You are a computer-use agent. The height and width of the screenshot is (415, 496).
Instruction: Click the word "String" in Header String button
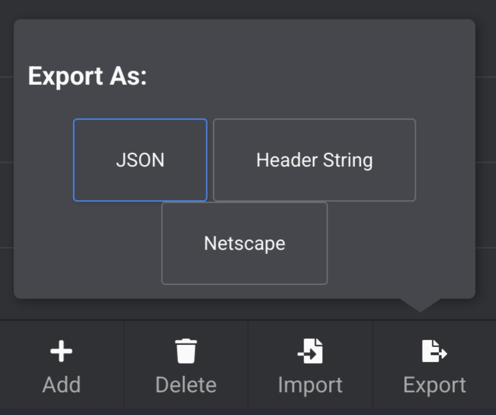click(x=348, y=160)
